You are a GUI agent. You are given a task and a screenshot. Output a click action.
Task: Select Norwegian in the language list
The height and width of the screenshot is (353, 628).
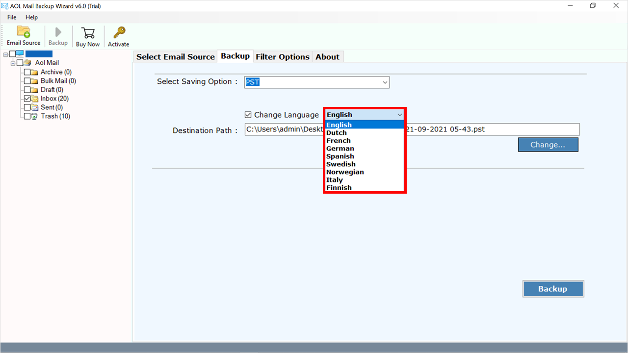pos(365,172)
